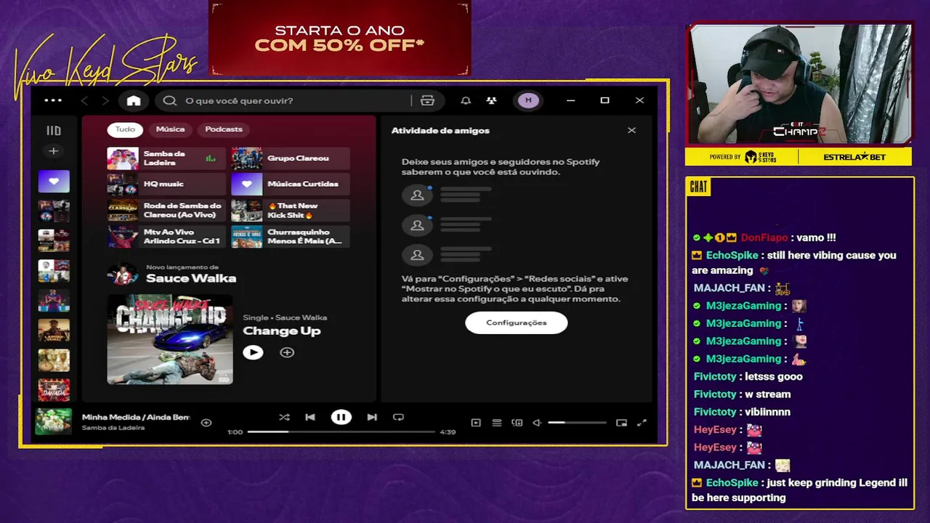
Task: Mute the volume speaker icon
Action: click(537, 423)
